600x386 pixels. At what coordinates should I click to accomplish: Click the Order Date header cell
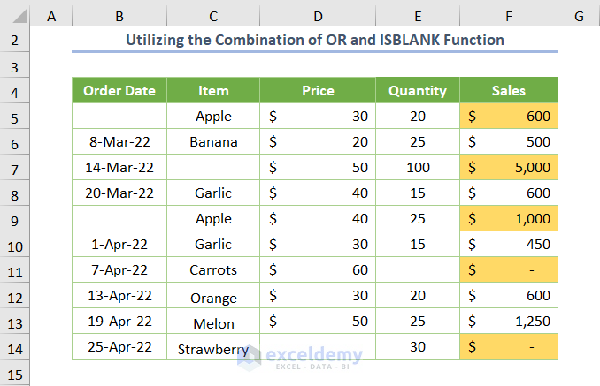(119, 90)
